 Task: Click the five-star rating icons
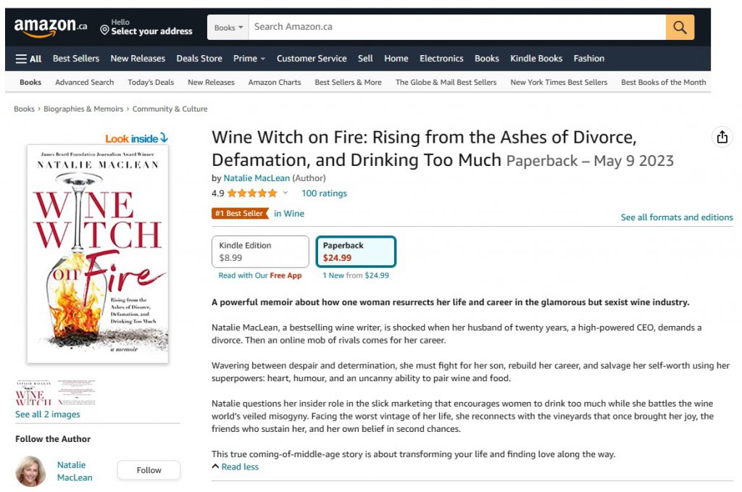pos(251,193)
